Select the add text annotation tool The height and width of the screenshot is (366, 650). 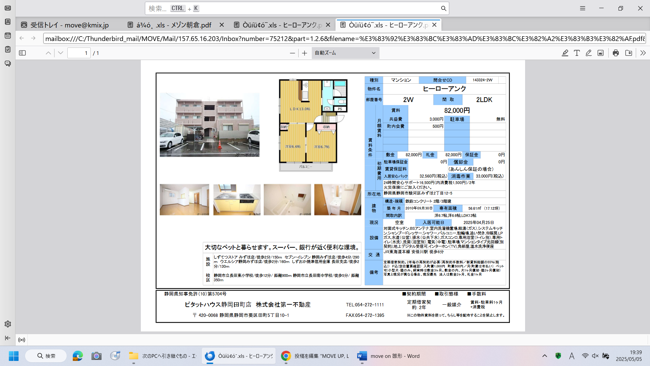click(x=577, y=53)
